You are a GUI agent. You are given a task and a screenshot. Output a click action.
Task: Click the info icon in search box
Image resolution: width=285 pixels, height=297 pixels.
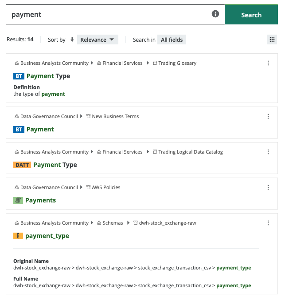click(x=215, y=14)
